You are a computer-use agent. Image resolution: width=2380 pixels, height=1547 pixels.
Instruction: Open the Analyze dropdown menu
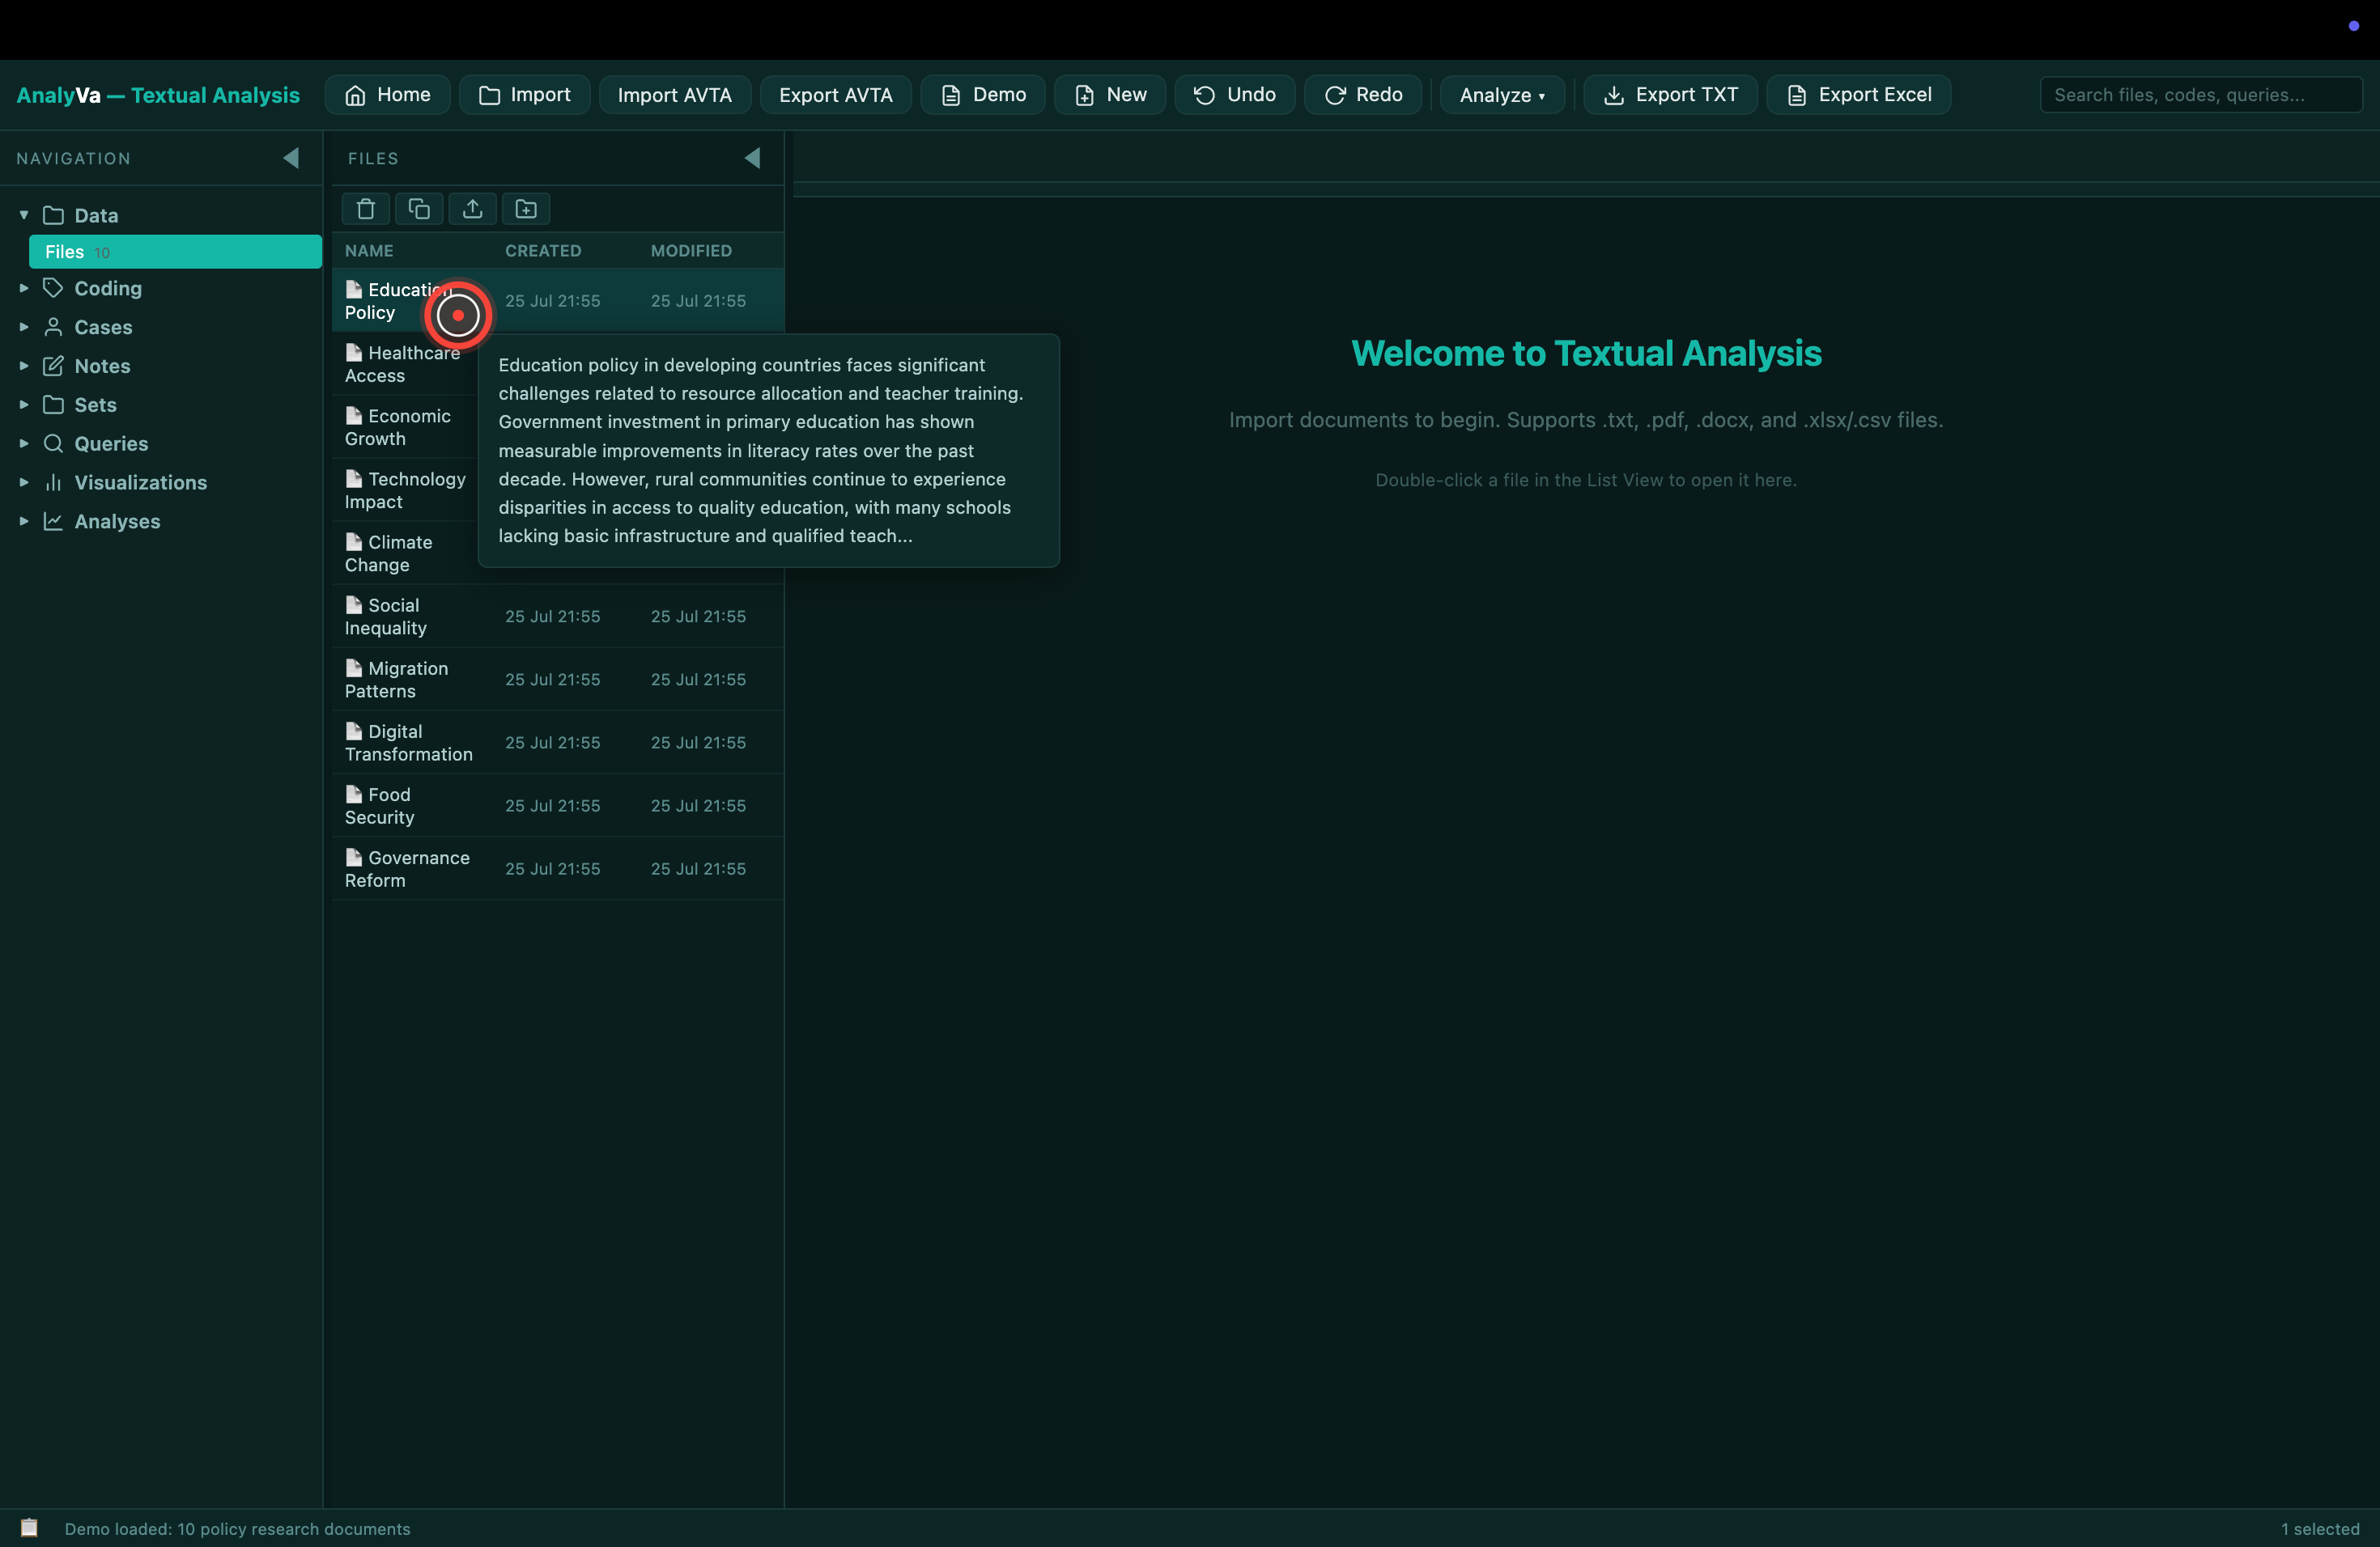[x=1502, y=95]
